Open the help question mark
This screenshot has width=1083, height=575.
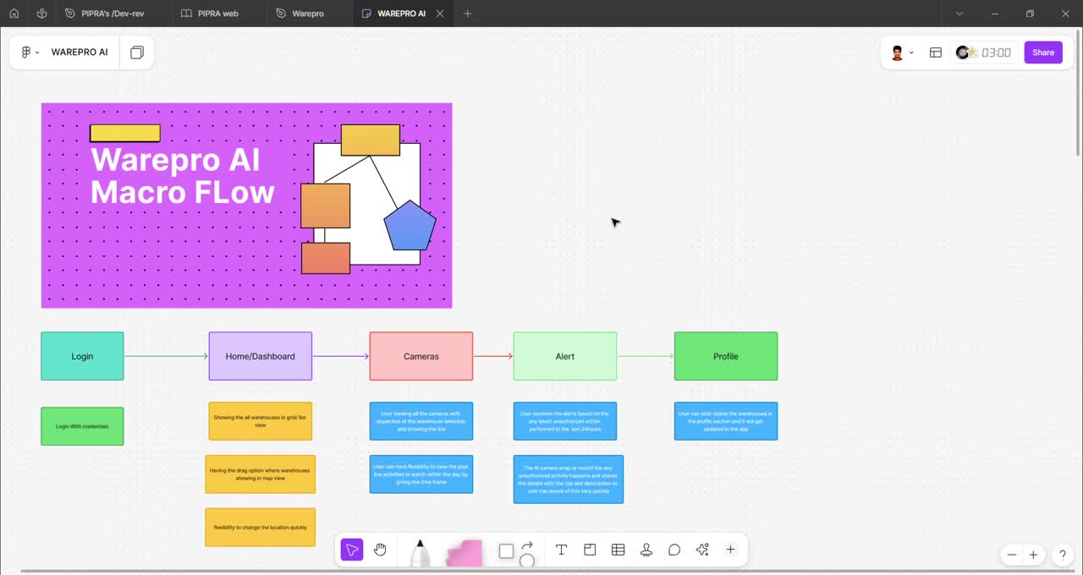click(1063, 555)
